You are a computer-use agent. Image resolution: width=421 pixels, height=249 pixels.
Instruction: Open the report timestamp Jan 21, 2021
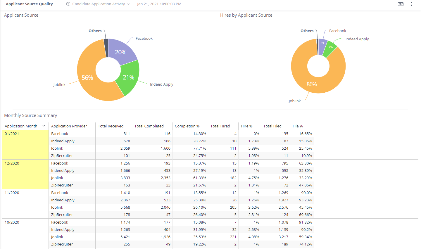click(x=159, y=4)
